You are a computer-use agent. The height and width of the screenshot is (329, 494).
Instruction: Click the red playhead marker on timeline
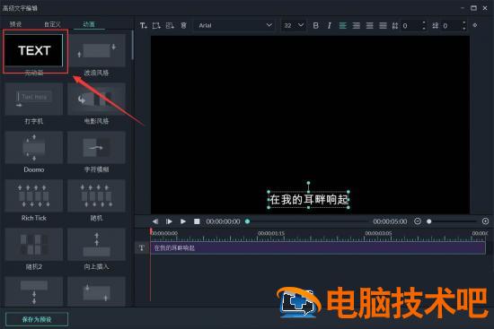click(x=151, y=231)
